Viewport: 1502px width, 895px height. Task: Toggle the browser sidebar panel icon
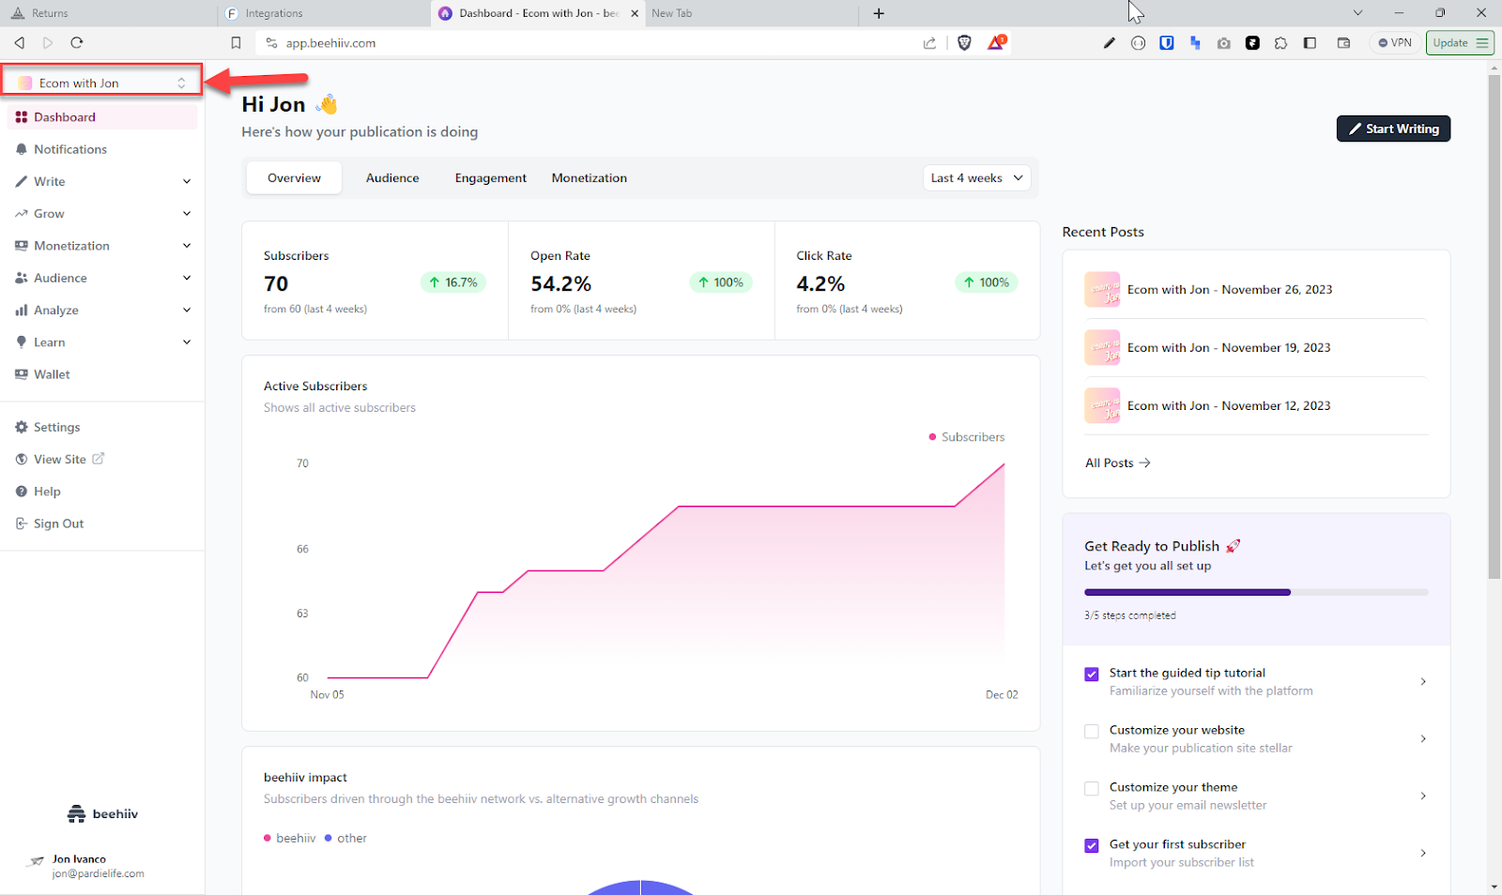pyautogui.click(x=1310, y=43)
